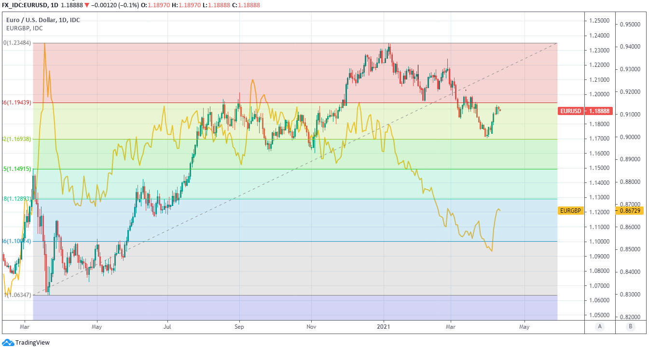Select the EURGBP, IDC legend entry
Viewport: 649px width, 348px height.
pos(24,28)
